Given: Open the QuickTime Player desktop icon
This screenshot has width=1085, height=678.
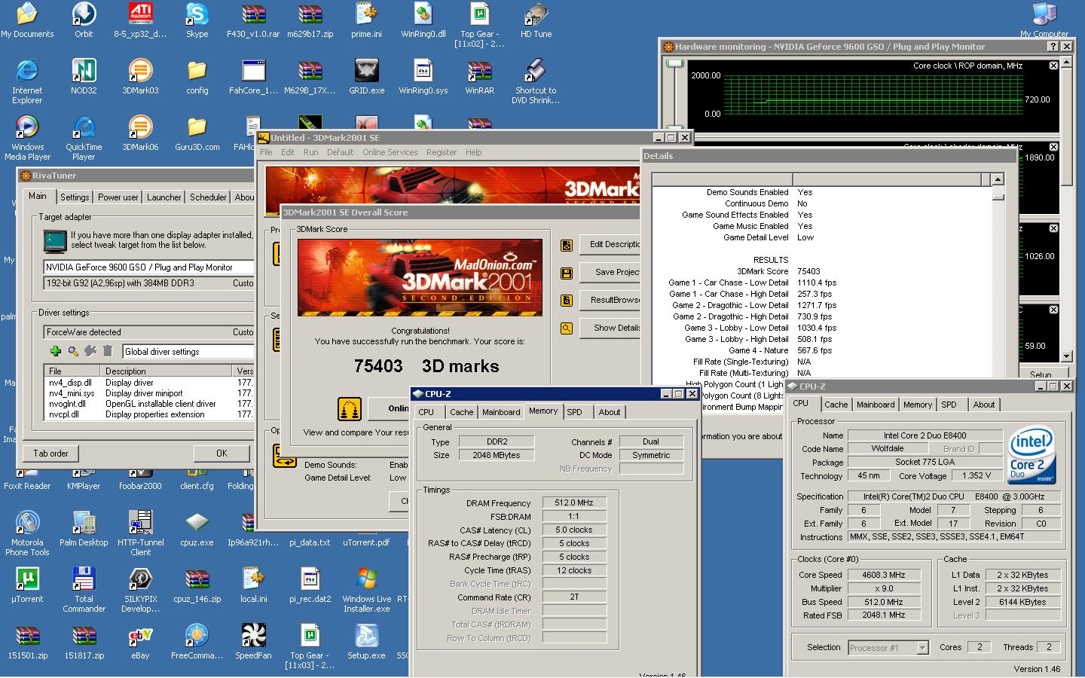Looking at the screenshot, I should click(84, 128).
